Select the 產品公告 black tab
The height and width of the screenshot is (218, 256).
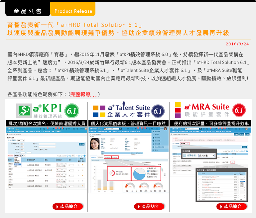point(28,9)
